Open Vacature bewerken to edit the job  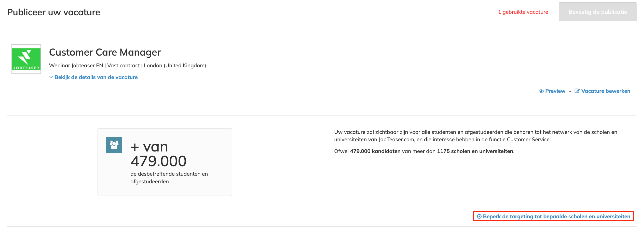click(606, 91)
